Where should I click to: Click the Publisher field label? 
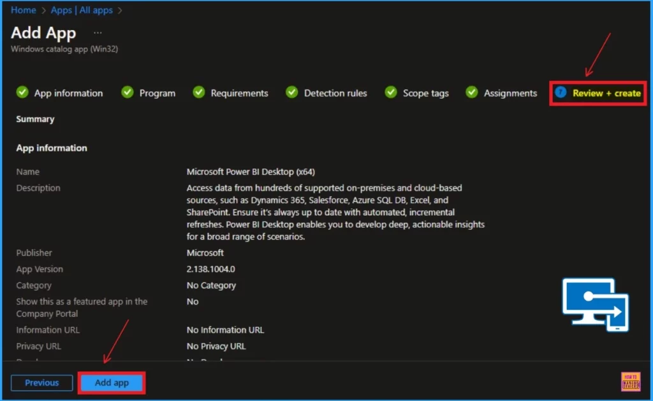34,253
